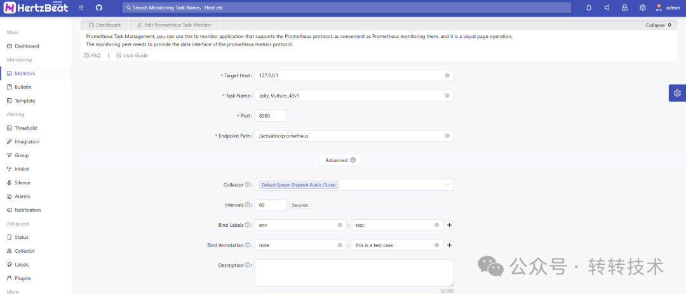Clear the Endpoint Path field

447,136
